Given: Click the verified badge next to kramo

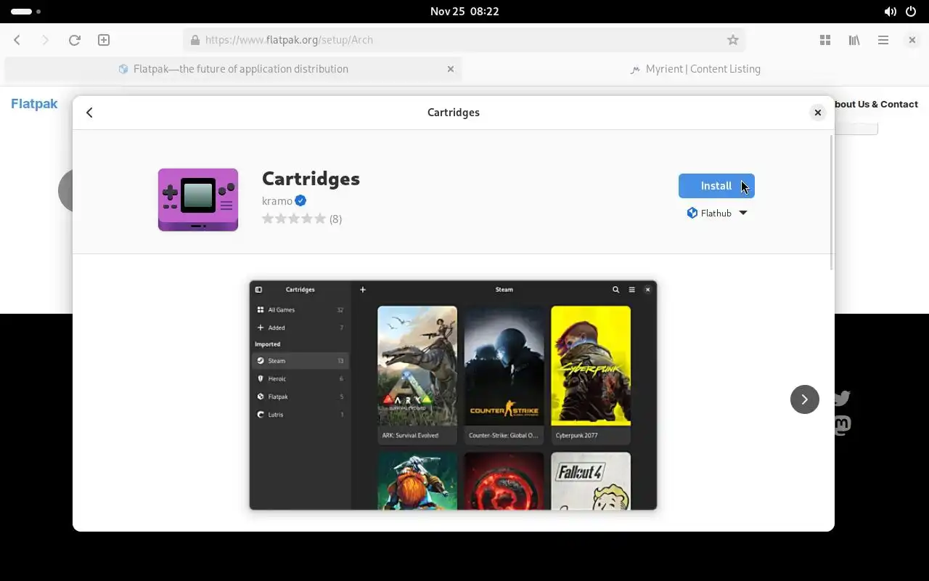Looking at the screenshot, I should tap(300, 201).
